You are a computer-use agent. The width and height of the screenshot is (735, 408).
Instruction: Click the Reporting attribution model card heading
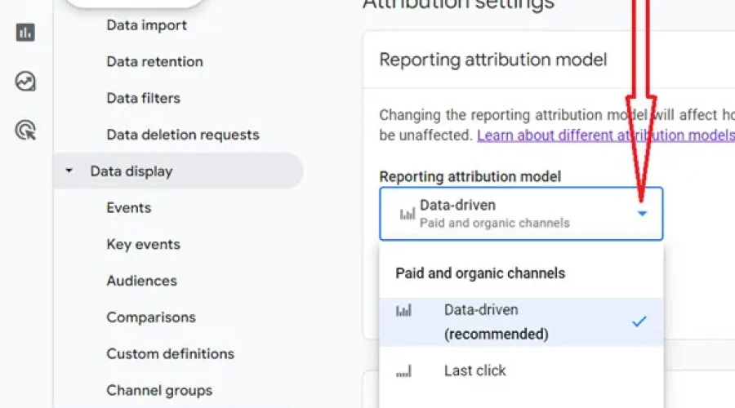[x=493, y=60]
